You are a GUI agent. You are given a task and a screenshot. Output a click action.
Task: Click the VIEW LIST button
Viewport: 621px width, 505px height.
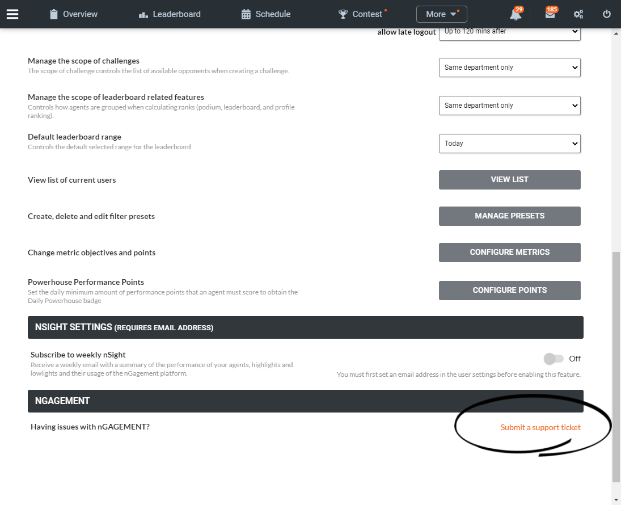(510, 179)
